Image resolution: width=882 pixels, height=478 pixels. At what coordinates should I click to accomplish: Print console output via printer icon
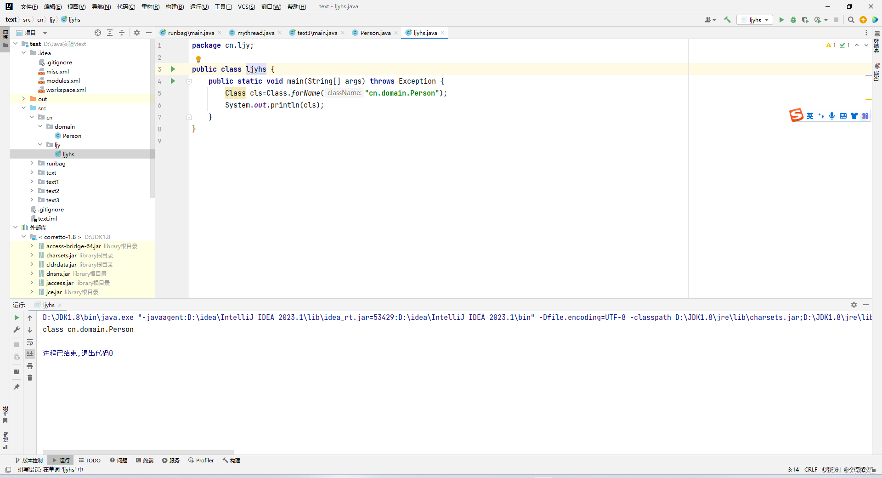(30, 366)
